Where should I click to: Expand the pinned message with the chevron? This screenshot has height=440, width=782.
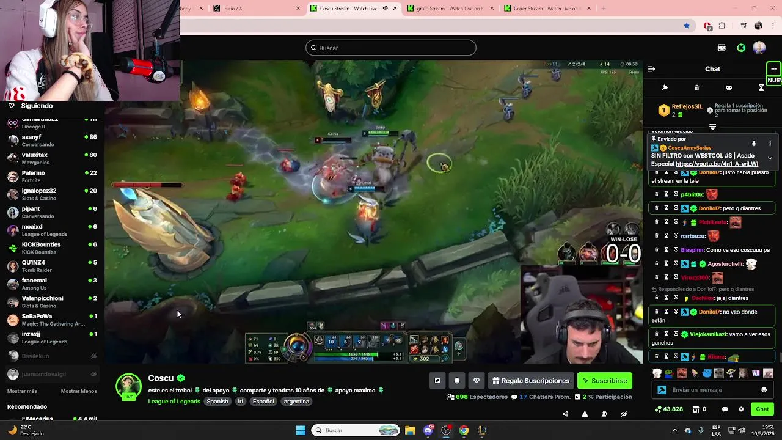point(770,158)
